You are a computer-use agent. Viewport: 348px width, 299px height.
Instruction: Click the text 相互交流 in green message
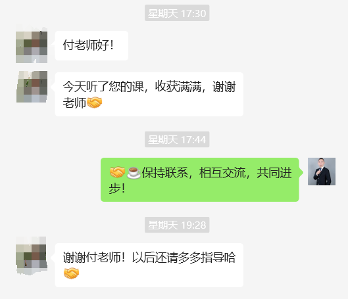(x=222, y=172)
